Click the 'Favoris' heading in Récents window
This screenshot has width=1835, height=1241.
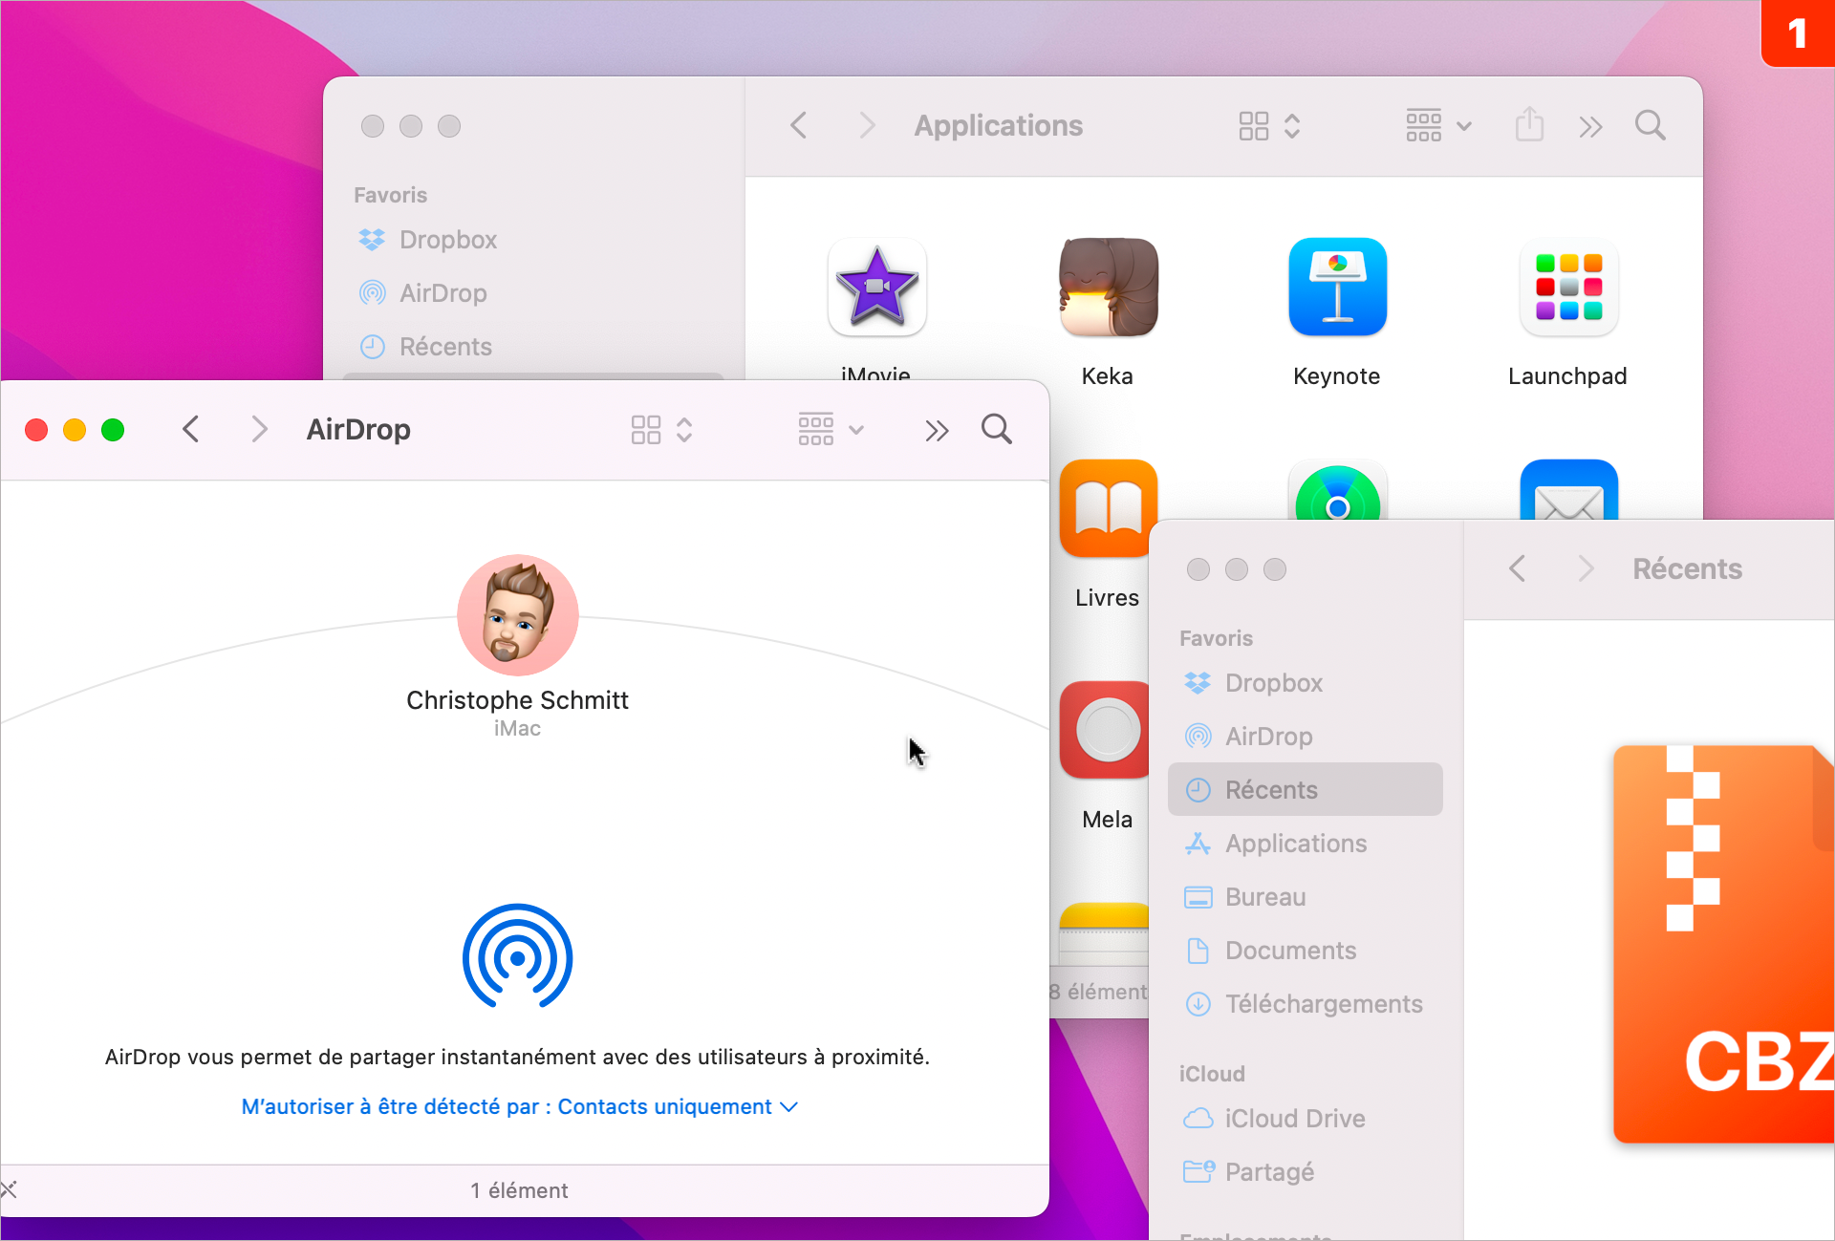click(1216, 638)
